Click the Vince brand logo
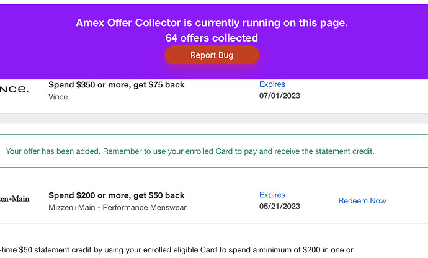428x258 pixels. click(14, 90)
